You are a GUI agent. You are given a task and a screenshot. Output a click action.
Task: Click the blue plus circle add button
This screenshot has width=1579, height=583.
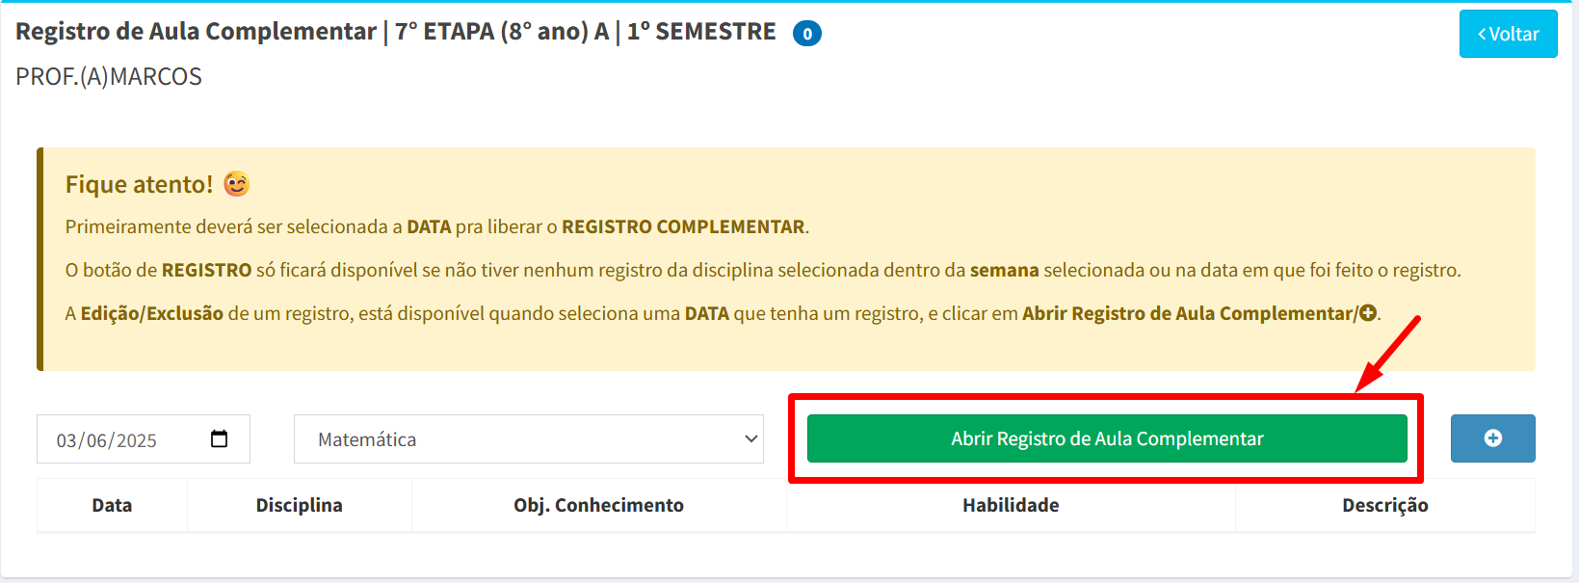[x=1492, y=438]
